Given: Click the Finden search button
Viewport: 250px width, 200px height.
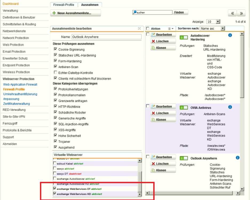Looking at the screenshot, I should [x=181, y=12].
